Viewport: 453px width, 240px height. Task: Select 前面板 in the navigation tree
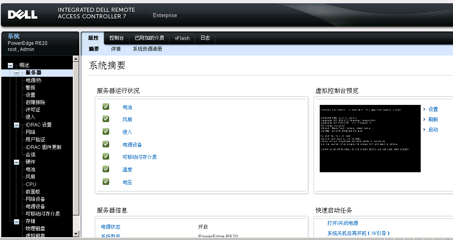pyautogui.click(x=33, y=192)
